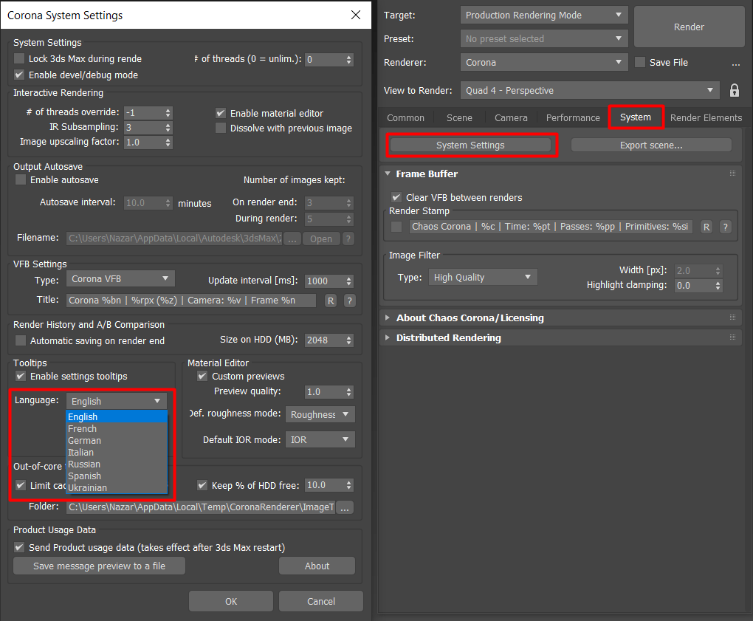This screenshot has height=621, width=753.
Task: Uncheck Clear VFB between renders
Action: tap(398, 197)
